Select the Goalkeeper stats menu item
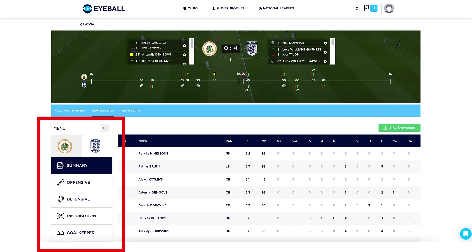Screen dimensions: 472x252 (x=81, y=233)
